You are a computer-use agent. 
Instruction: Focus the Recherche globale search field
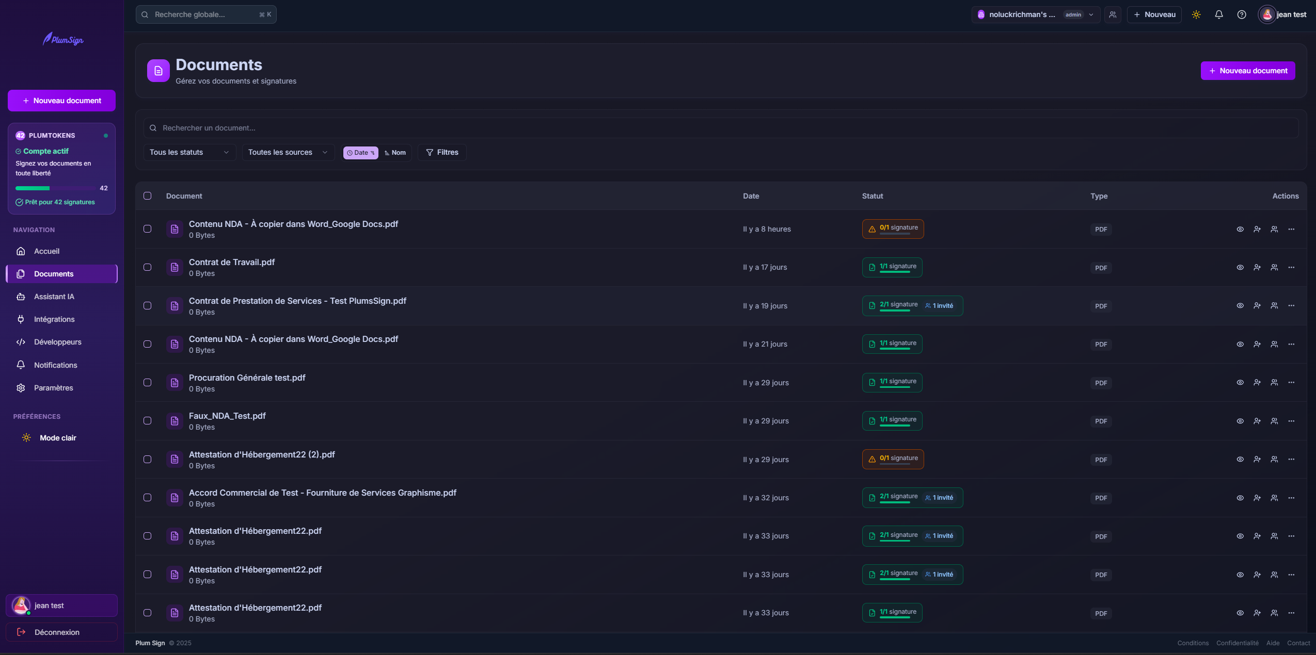click(206, 14)
